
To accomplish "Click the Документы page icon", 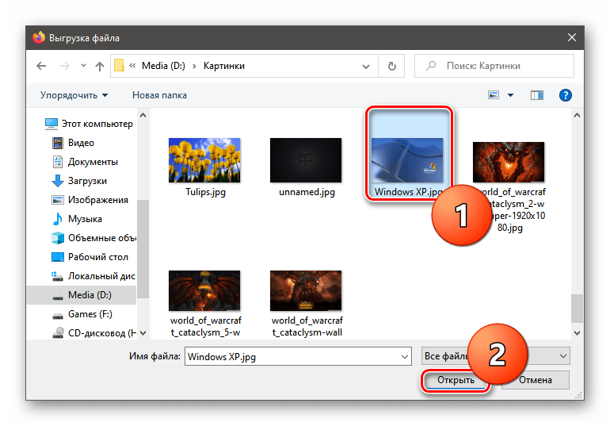I will [58, 162].
